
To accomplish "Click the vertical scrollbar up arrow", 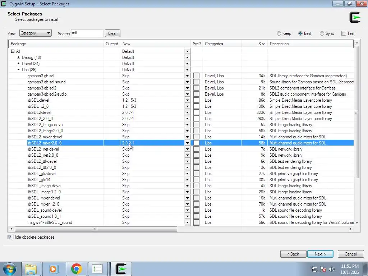I will pos(357,43).
